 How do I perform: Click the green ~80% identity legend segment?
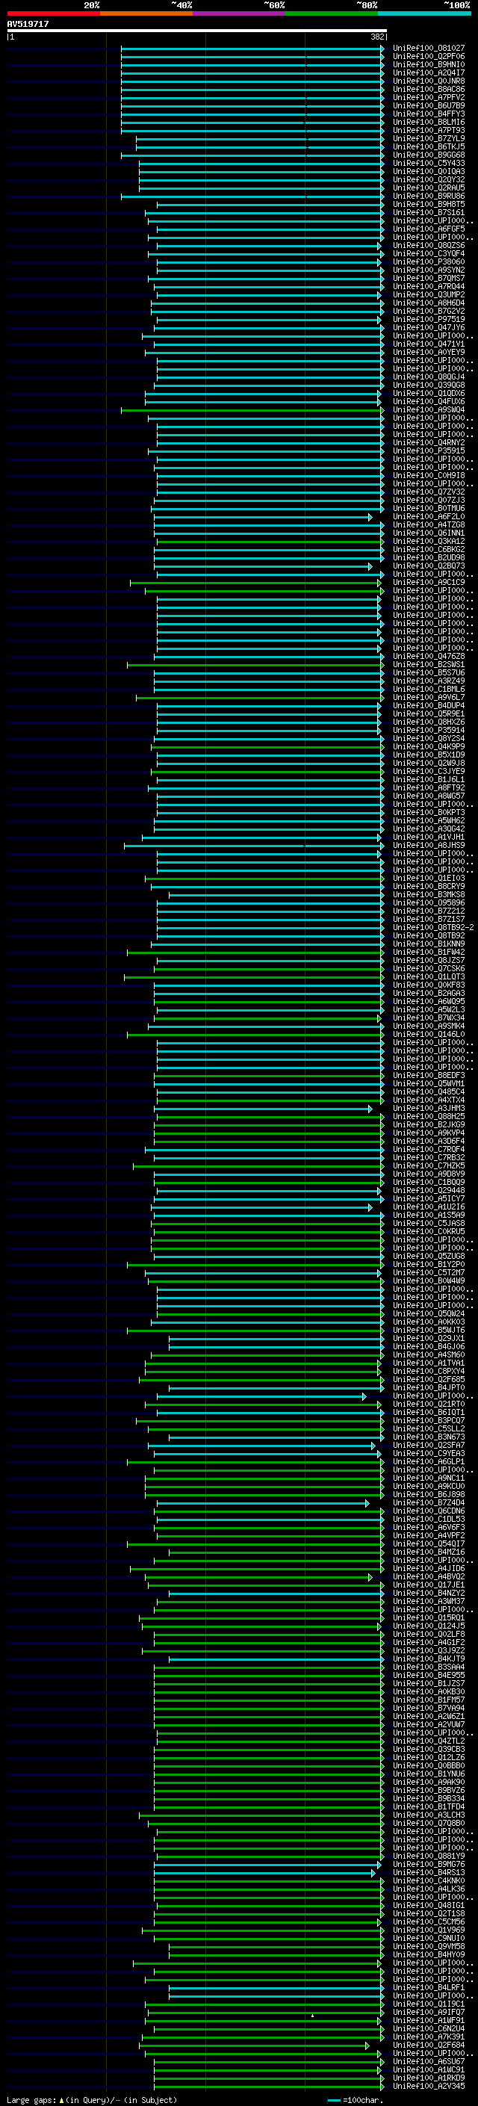coord(332,14)
